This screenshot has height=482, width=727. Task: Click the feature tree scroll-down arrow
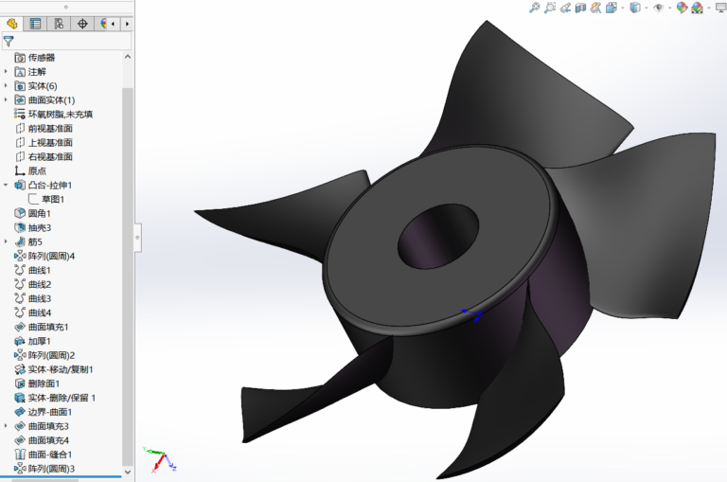click(x=128, y=472)
